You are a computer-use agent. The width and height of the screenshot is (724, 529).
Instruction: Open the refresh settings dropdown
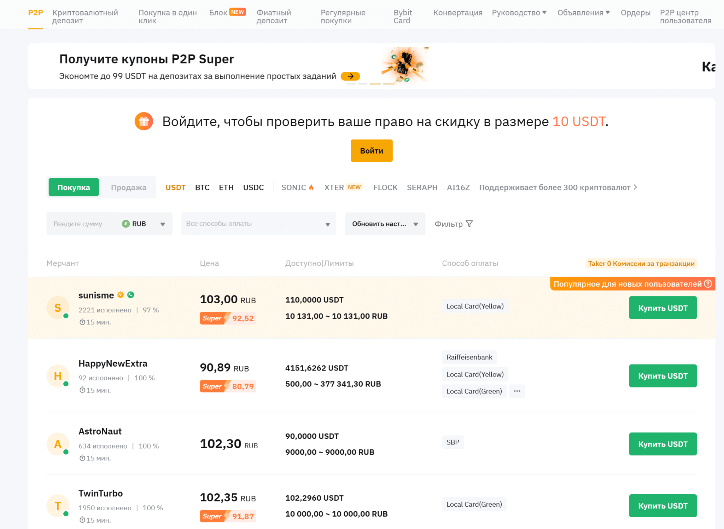[x=385, y=224]
